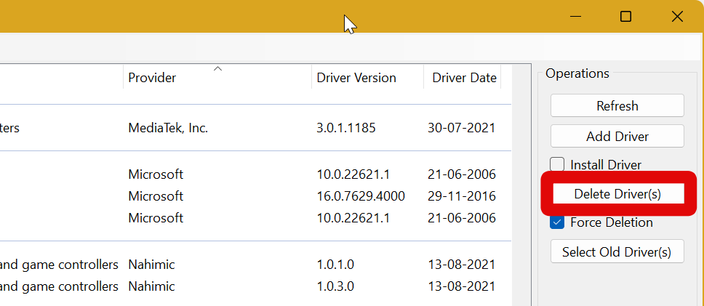Select Nahimic driver version 1.0.1.0
The width and height of the screenshot is (704, 306).
pos(335,265)
